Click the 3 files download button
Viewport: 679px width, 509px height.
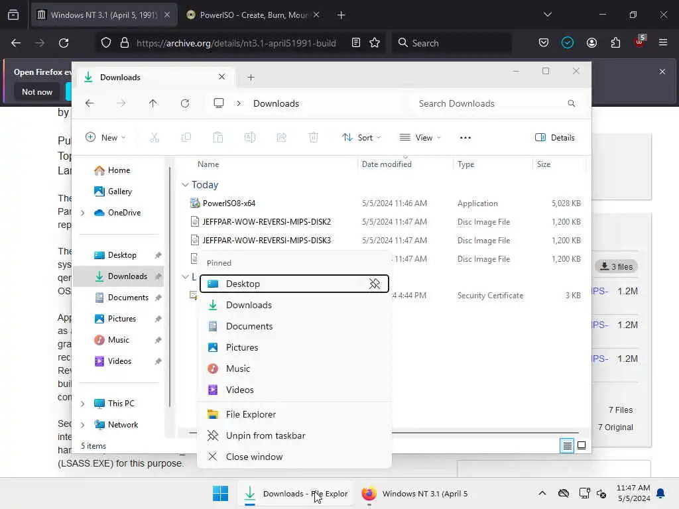pyautogui.click(x=616, y=266)
